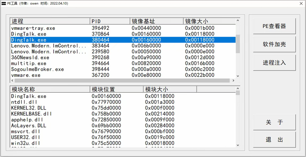
Task: Select the SogouImeBroker.exe process
Action: (x=123, y=69)
